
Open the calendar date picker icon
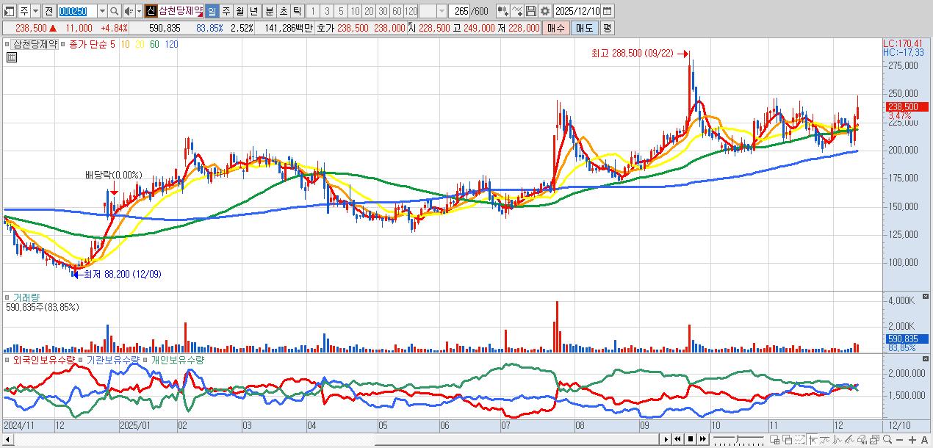[607, 11]
